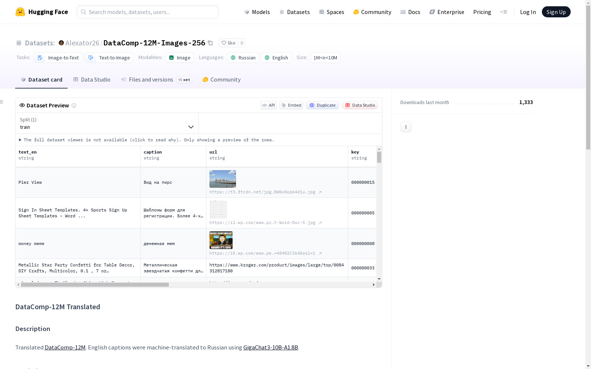Screen dimensions: 591x369
Task: Click the Datasets database icon in breadcrumb
Action: coord(19,43)
